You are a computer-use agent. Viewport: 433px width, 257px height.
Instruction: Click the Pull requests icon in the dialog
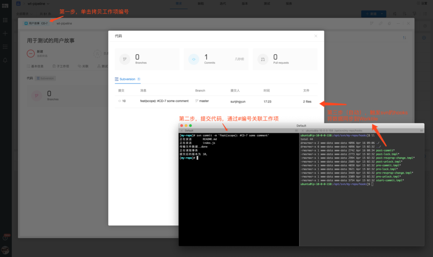(263, 59)
